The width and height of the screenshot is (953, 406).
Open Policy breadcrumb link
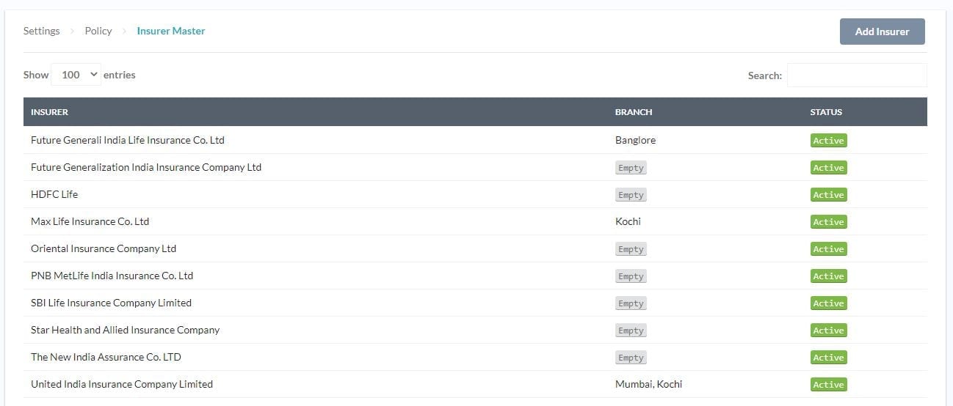(98, 31)
